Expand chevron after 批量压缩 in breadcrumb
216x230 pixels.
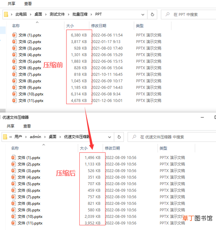(x=91, y=15)
